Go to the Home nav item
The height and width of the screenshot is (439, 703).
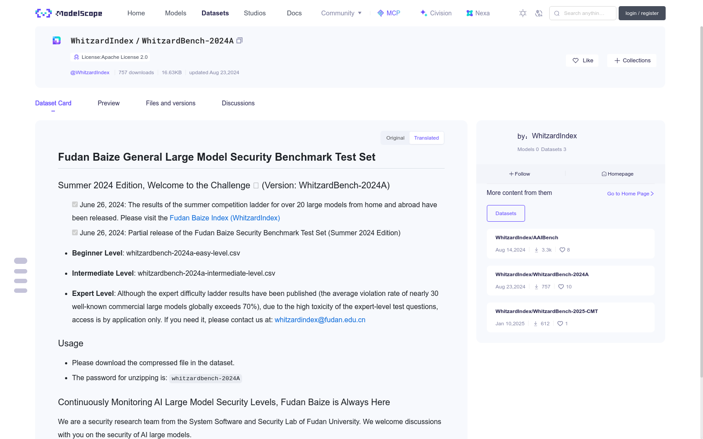tap(136, 13)
